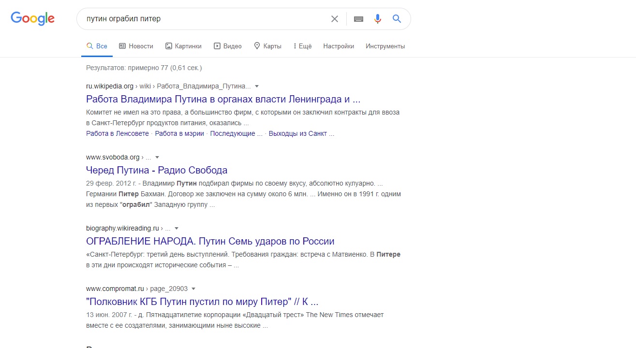636x348 pixels.
Task: Expand dropdown arrow next to www.compromat.ru result
Action: coord(193,289)
